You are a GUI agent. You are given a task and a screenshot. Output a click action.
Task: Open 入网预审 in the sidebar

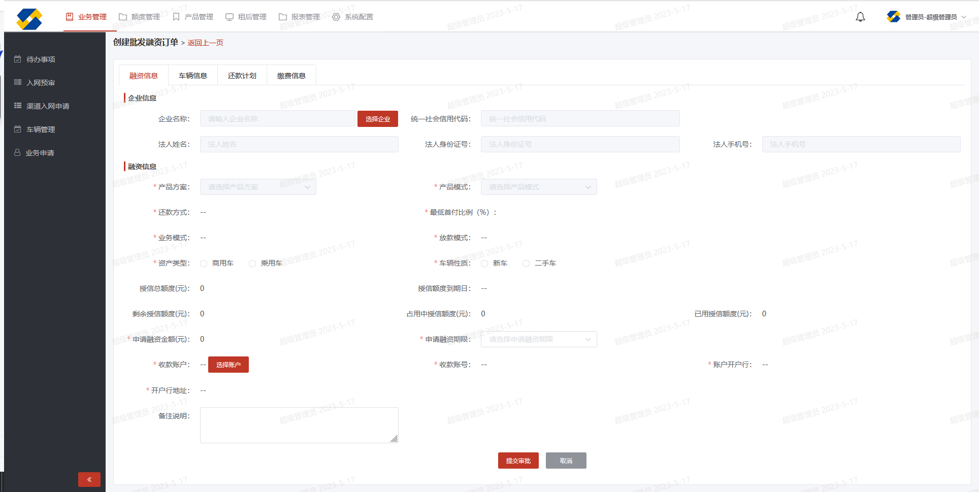[x=41, y=83]
